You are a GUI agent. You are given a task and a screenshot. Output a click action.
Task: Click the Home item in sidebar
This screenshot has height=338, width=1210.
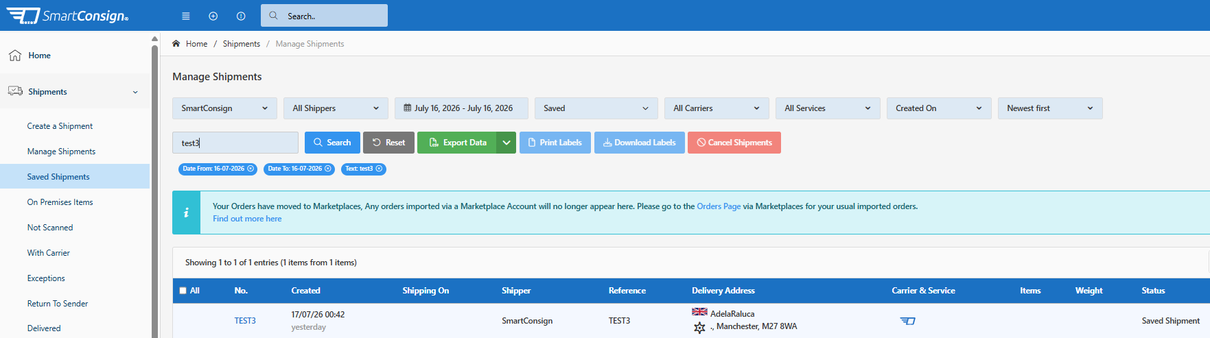click(75, 56)
